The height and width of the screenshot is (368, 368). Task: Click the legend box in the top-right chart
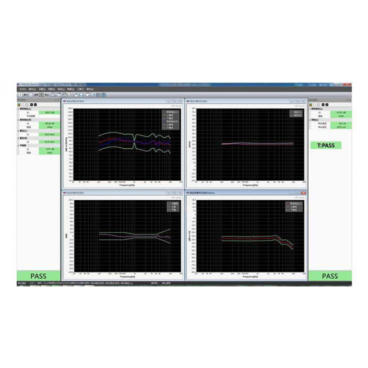[296, 114]
